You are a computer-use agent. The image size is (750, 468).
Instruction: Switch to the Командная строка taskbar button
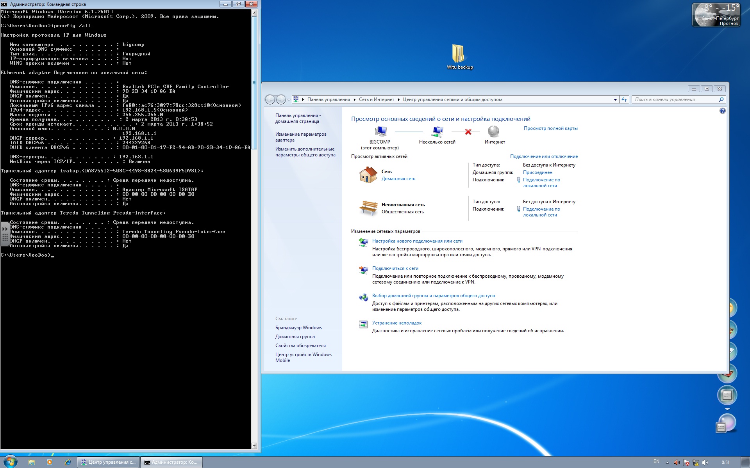click(171, 462)
